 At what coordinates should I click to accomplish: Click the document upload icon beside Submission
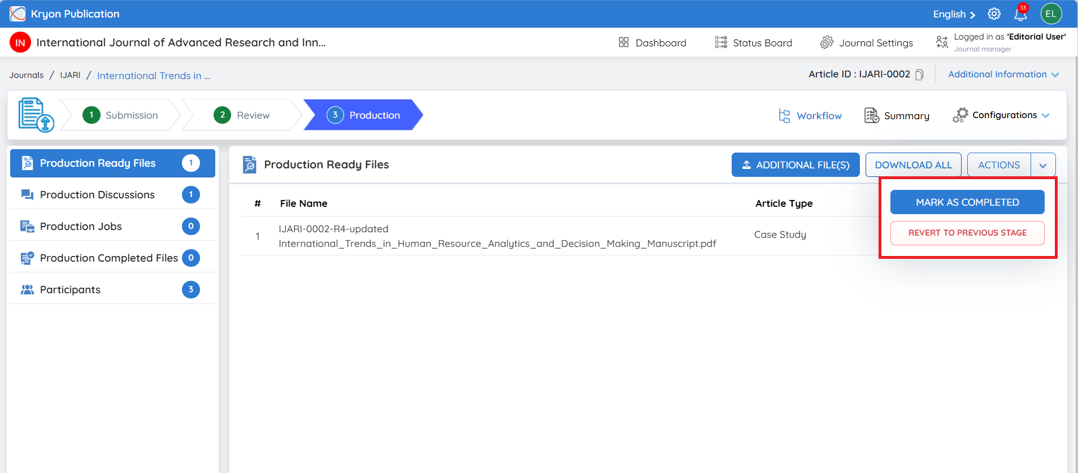36,115
